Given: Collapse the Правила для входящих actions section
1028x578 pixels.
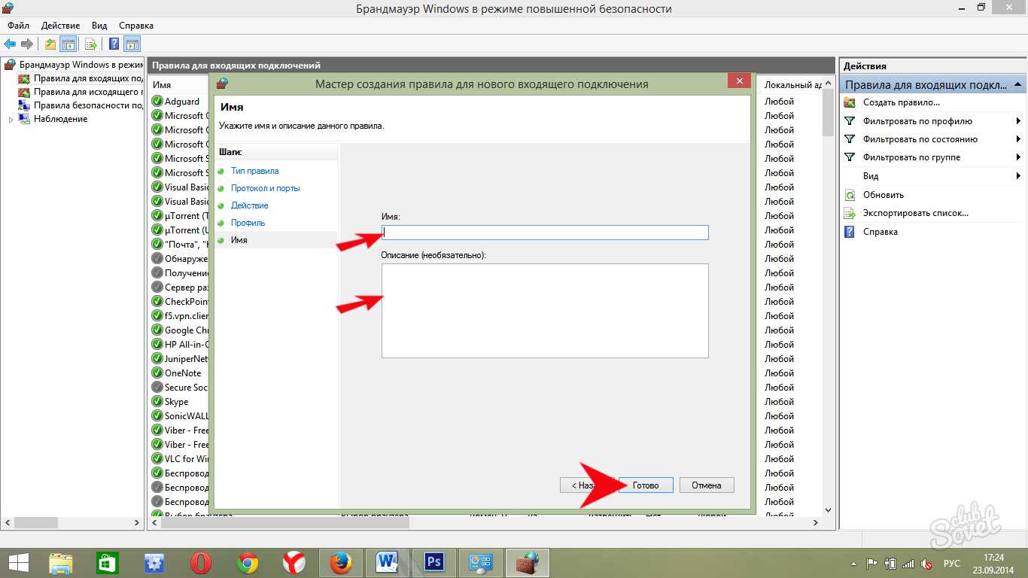Looking at the screenshot, I should [1017, 84].
